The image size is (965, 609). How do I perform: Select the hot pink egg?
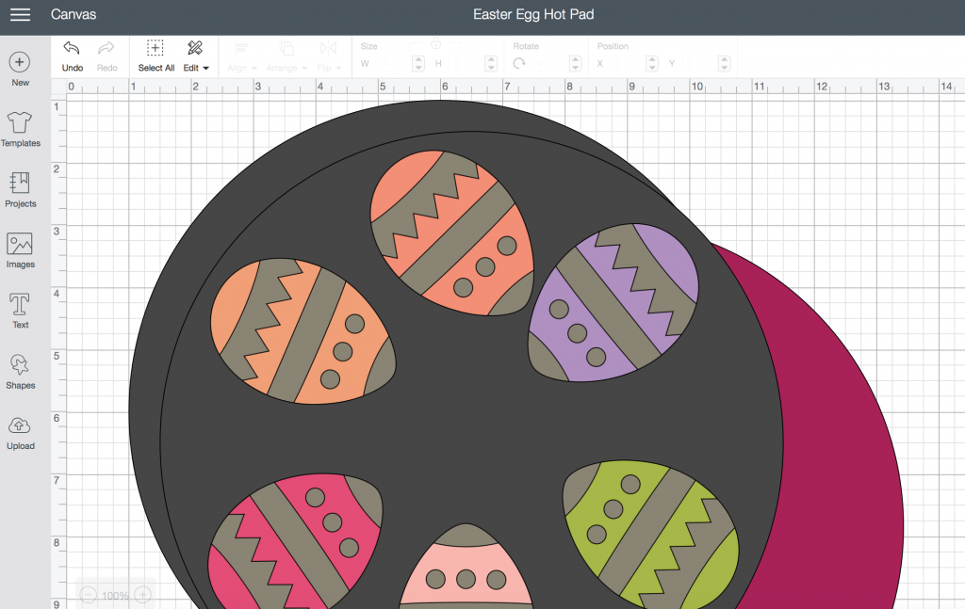(x=295, y=541)
